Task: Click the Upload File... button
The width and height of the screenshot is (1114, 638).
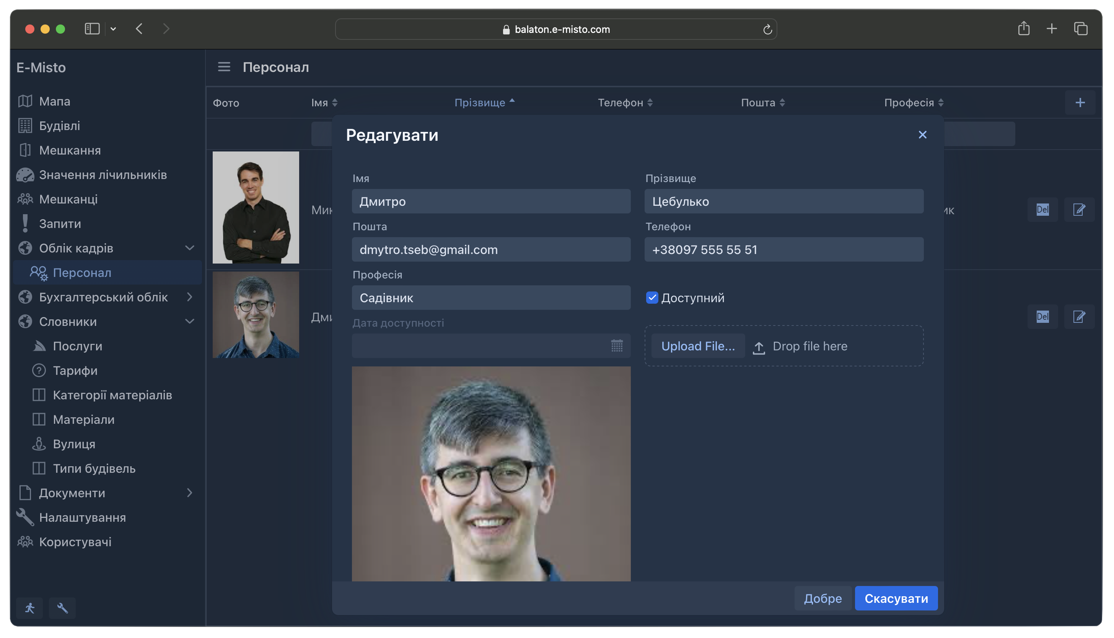Action: [698, 346]
